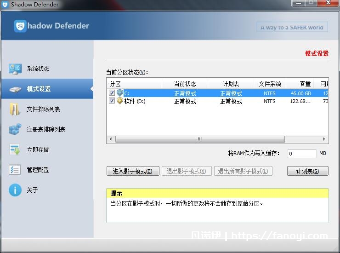Click the 45.00 GB capacity cell
Screen dimensions: 340x253
coord(301,93)
